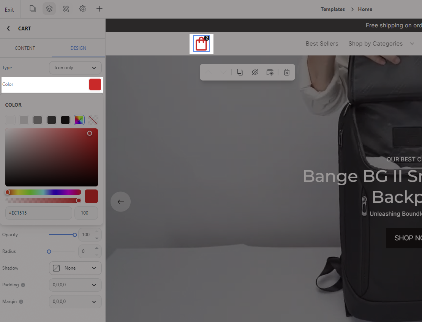Duplicate the selected cart element

tap(240, 72)
